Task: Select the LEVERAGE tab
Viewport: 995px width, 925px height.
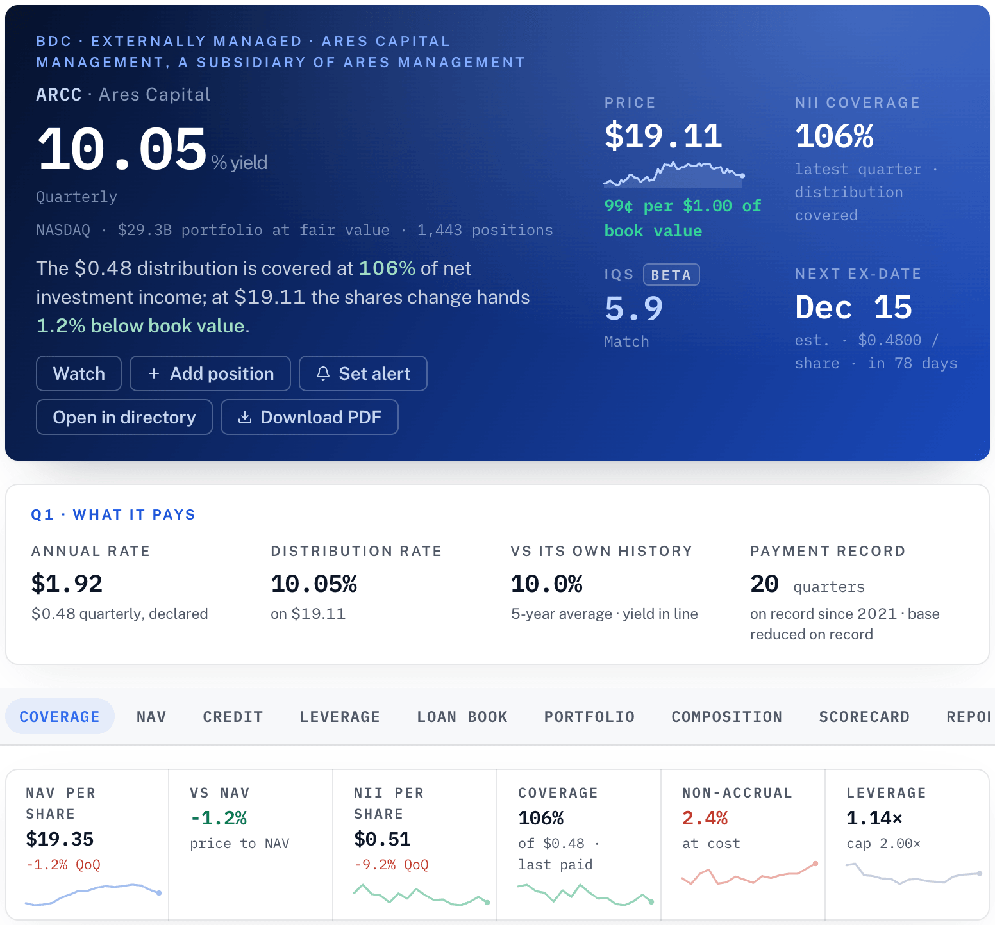Action: [340, 717]
